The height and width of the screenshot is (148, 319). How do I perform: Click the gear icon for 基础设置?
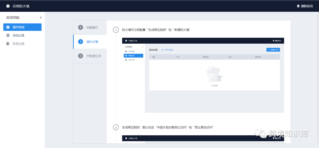[x=8, y=35]
